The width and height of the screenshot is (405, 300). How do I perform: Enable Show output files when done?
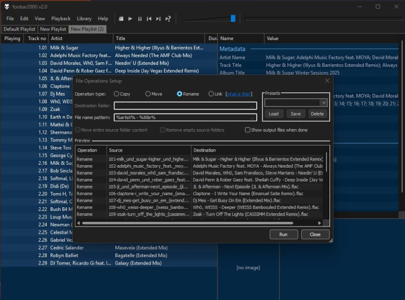click(x=276, y=130)
